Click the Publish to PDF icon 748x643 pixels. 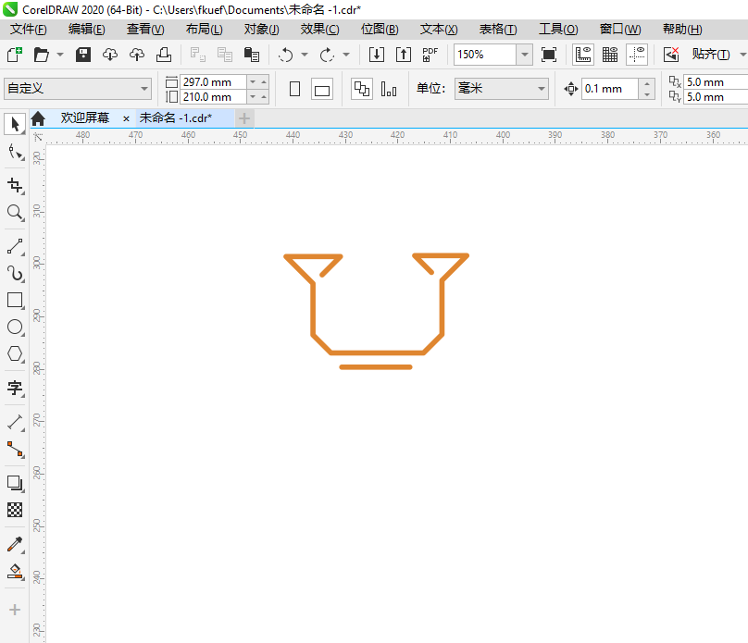click(430, 55)
